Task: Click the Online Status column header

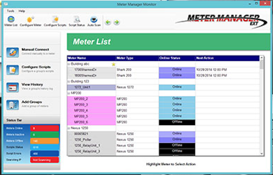Action: (177, 58)
